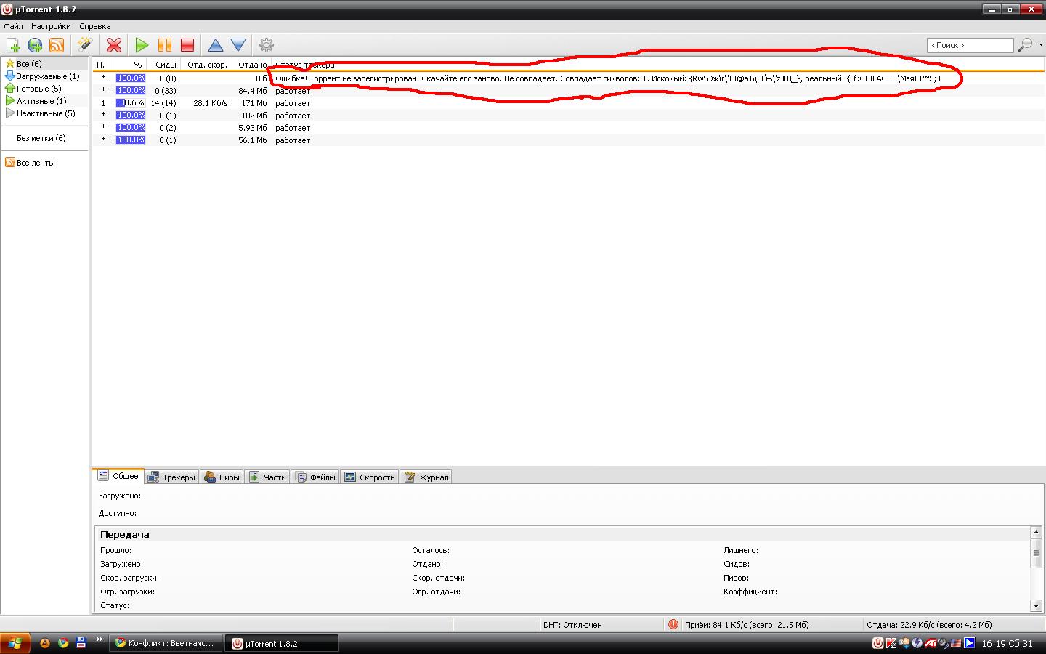Expand the search engine dropdown arrow
Screen dimensions: 1046x654
(x=1040, y=45)
